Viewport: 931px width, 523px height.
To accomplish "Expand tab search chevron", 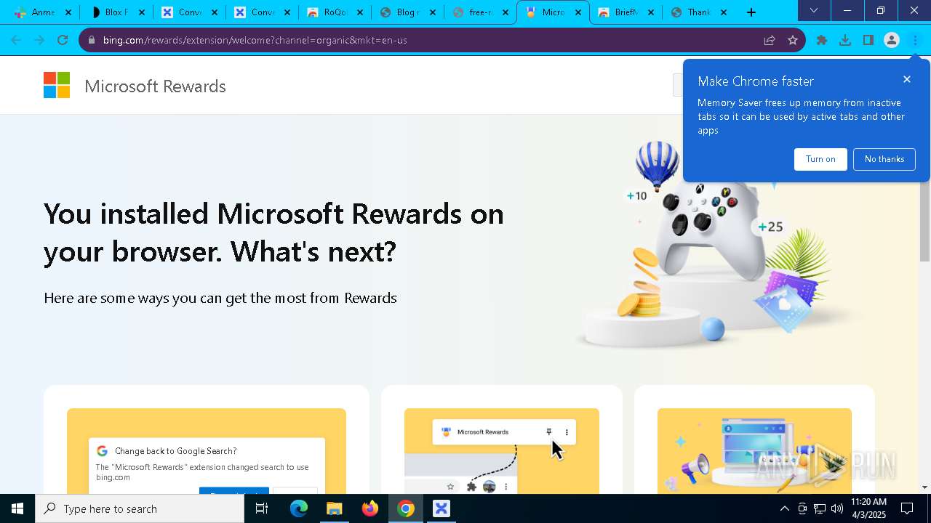I will (814, 11).
